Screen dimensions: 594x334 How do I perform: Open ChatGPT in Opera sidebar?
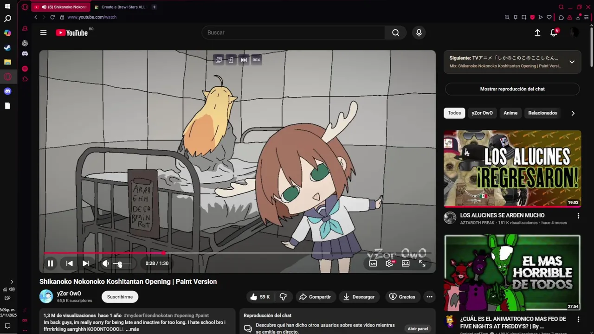coord(25,43)
